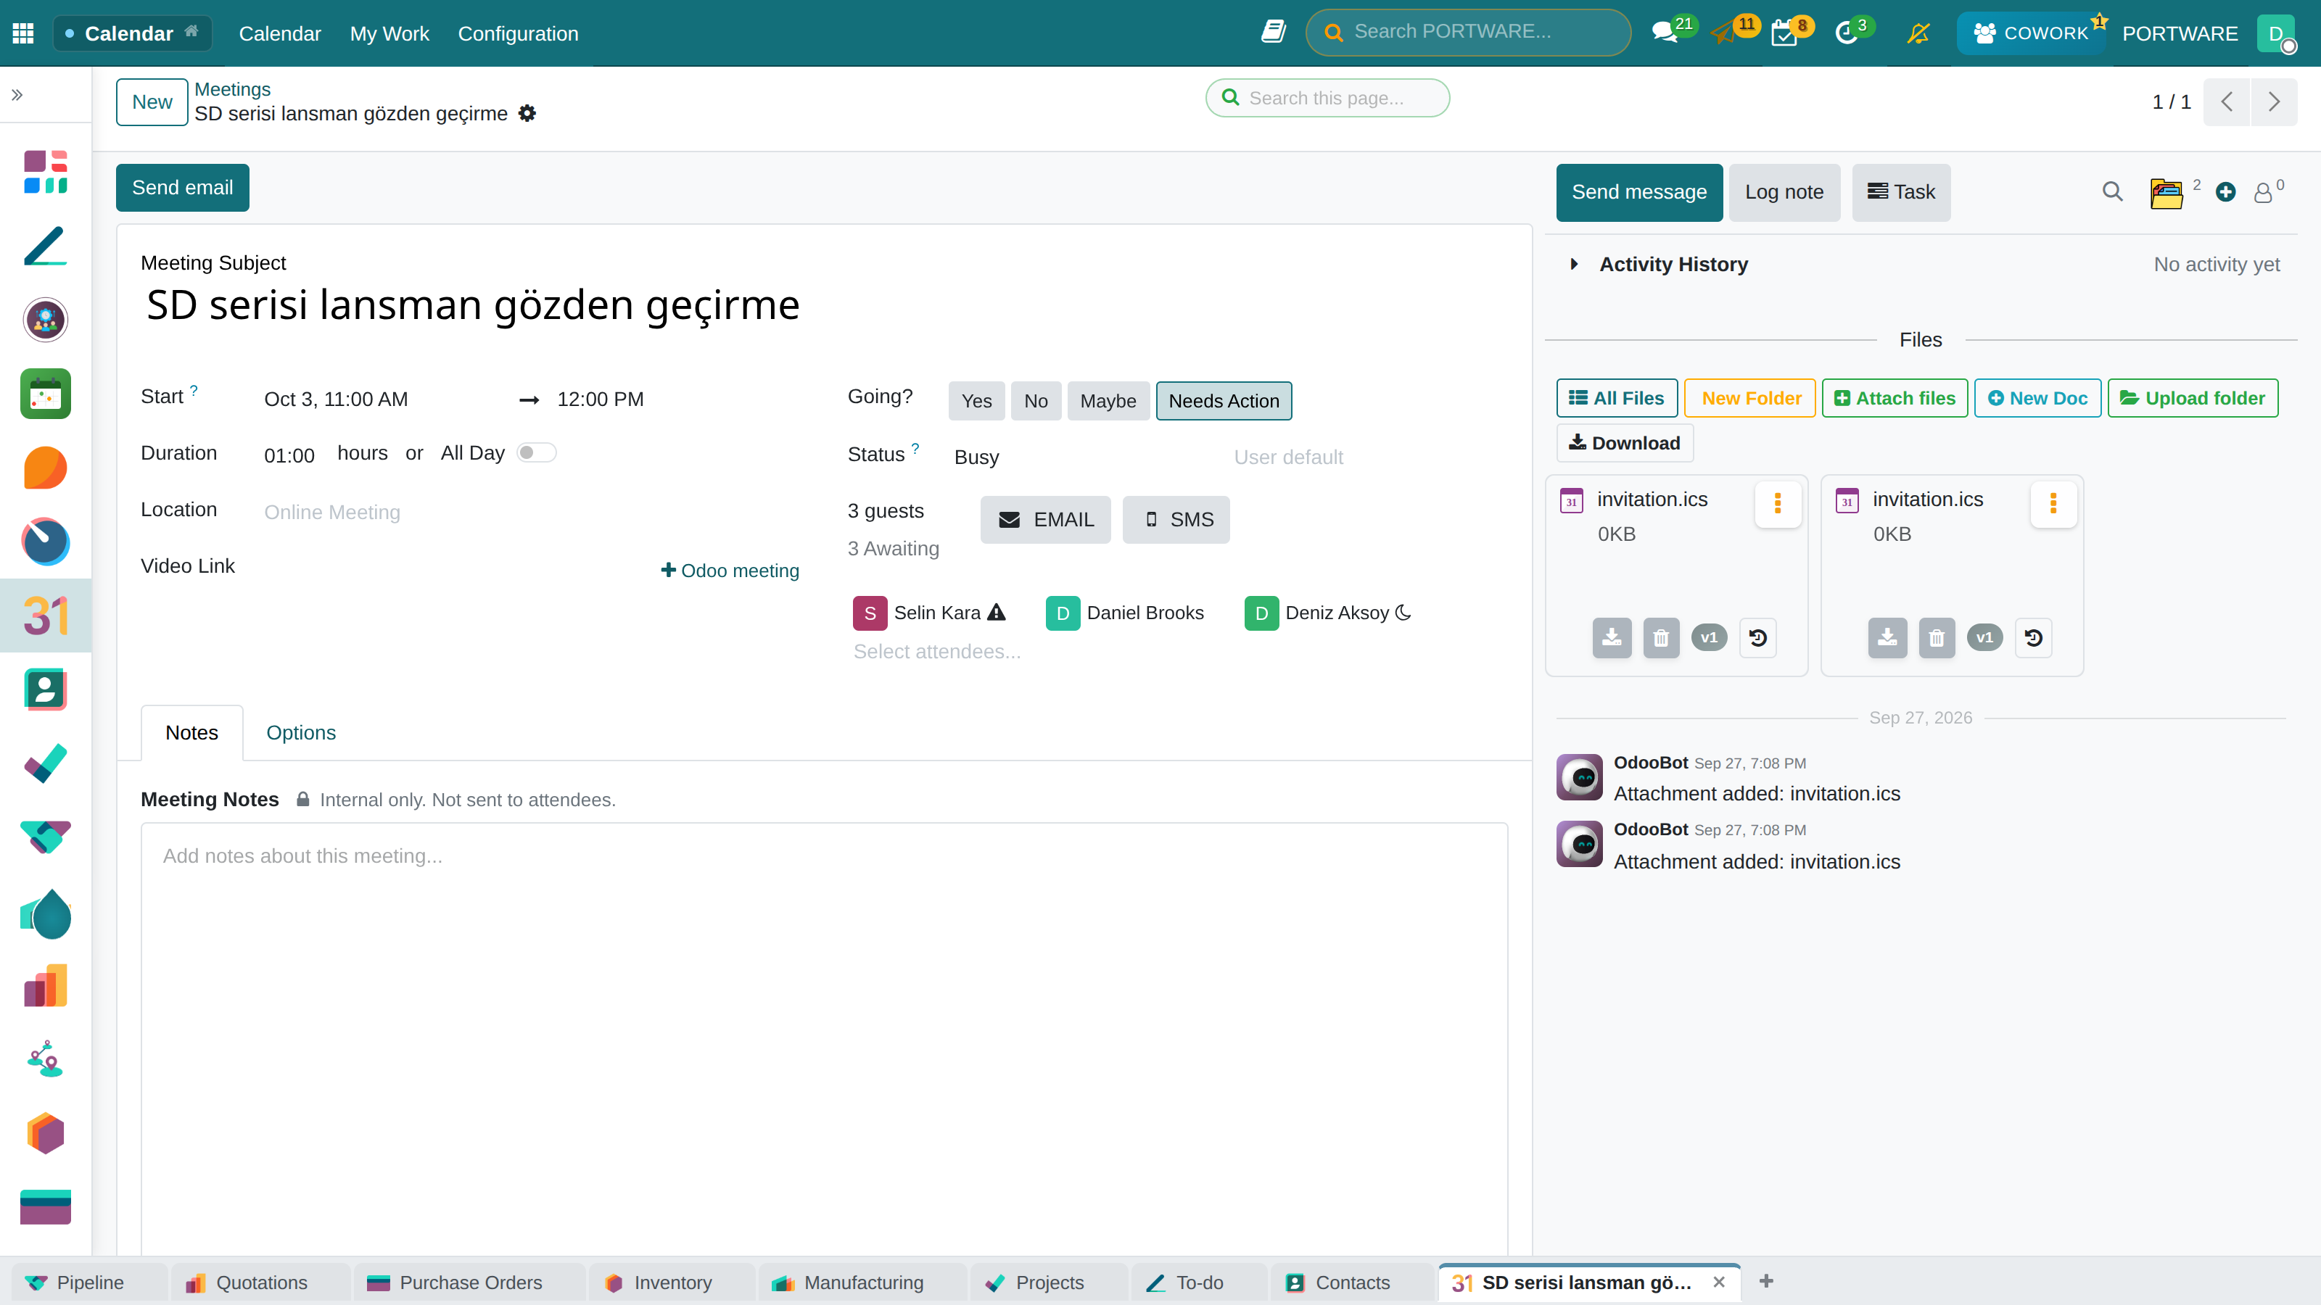Screen dimensions: 2321x1305
Task: Open the apps grid menu
Action: 23,33
